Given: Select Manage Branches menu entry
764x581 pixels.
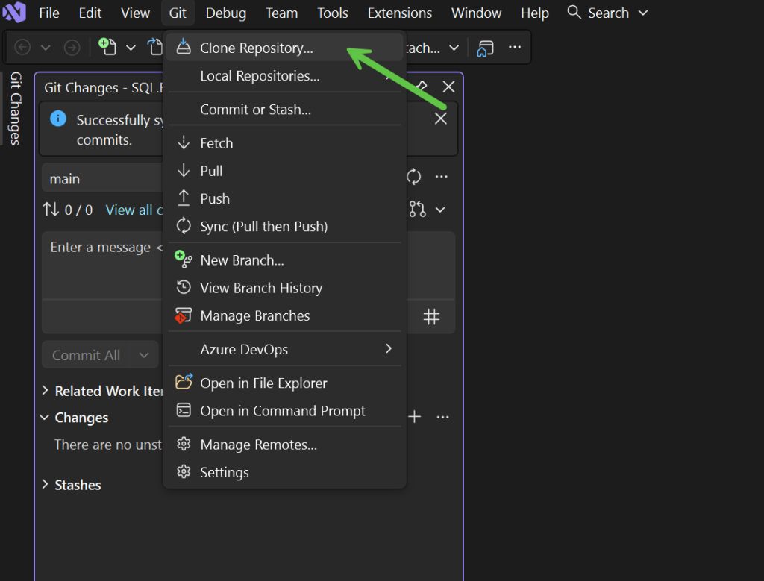Looking at the screenshot, I should click(x=284, y=315).
